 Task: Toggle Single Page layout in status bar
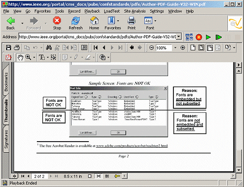point(90,176)
